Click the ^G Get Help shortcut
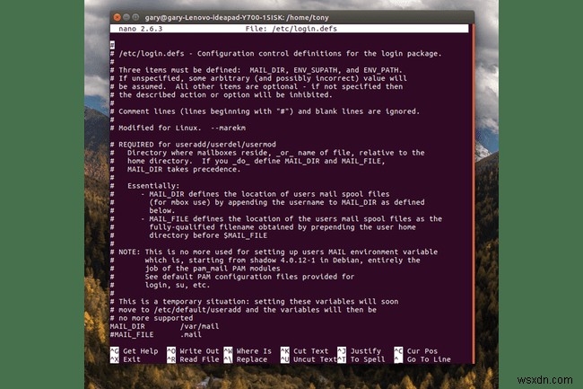Image resolution: width=583 pixels, height=389 pixels. coord(135,351)
